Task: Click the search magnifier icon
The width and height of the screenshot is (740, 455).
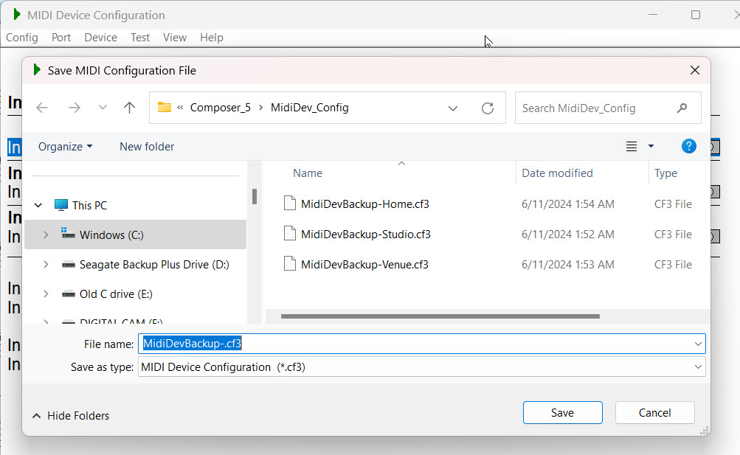Action: [682, 108]
